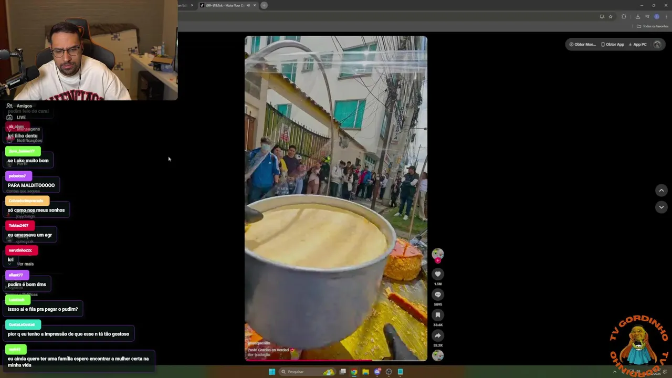This screenshot has height=378, width=672.
Task: Mute the TikTok tab audio icon
Action: pos(248,5)
